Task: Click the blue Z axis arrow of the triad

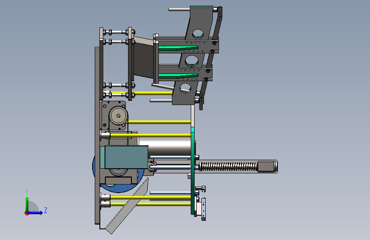Action: tap(35, 213)
